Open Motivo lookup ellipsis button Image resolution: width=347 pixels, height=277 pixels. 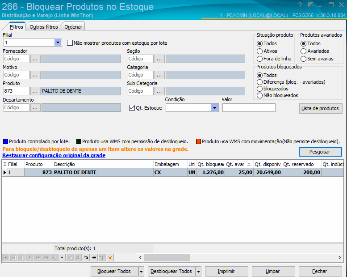(35, 75)
